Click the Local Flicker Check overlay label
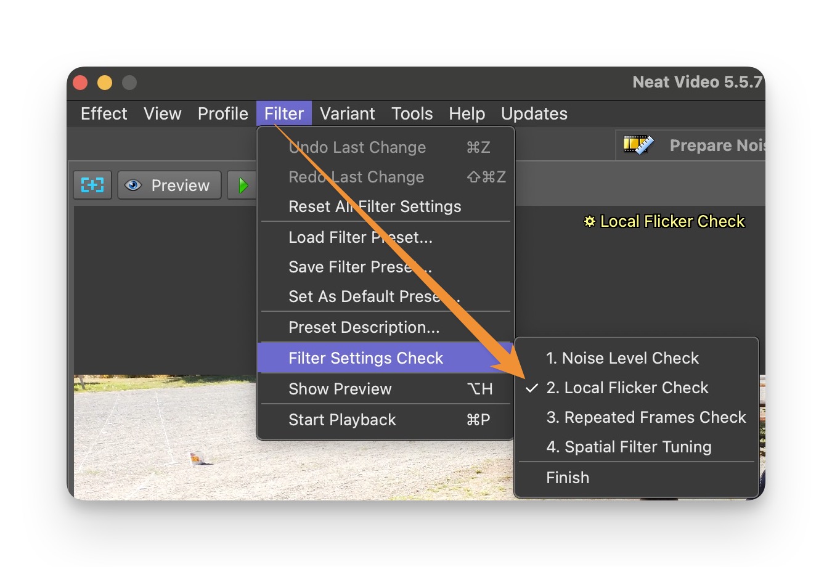Image resolution: width=832 pixels, height=567 pixels. [665, 222]
